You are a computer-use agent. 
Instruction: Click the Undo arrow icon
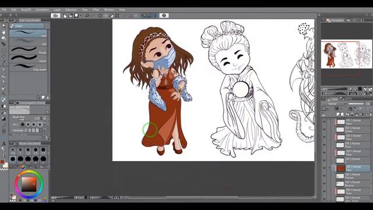click(x=87, y=16)
